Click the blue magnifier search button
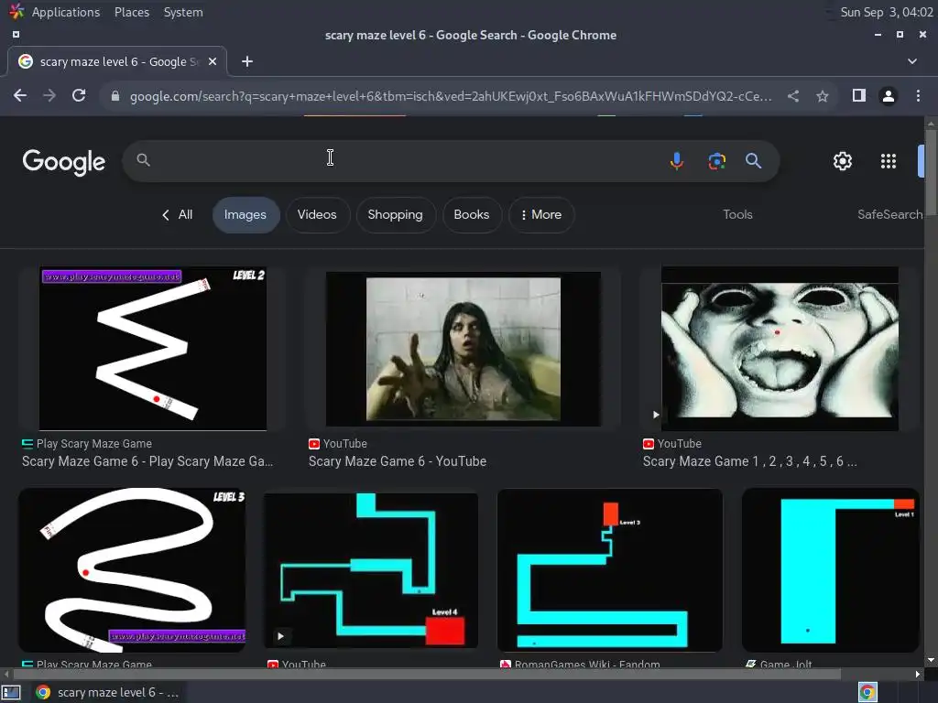The width and height of the screenshot is (938, 703). (x=753, y=161)
